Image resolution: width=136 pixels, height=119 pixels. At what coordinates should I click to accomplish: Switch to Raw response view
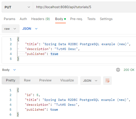click(27, 80)
